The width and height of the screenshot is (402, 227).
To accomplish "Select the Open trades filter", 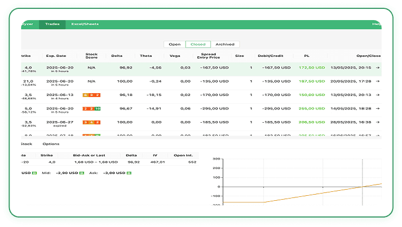I will (x=175, y=45).
